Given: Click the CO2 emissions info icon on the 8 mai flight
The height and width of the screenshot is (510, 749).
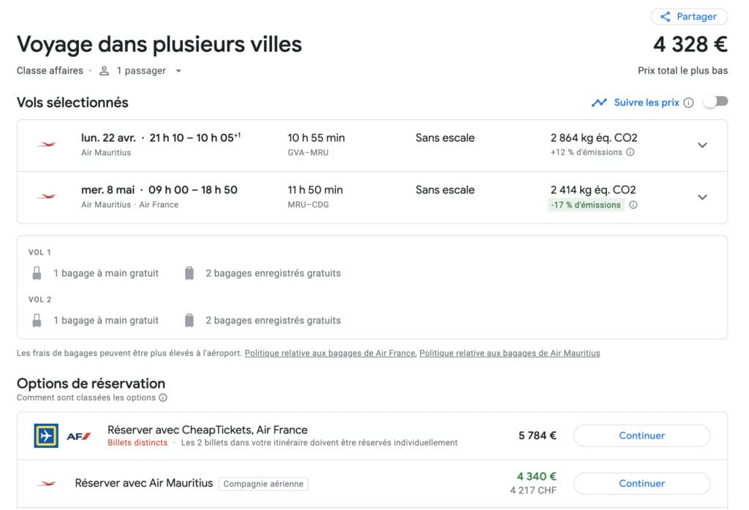Looking at the screenshot, I should (633, 205).
